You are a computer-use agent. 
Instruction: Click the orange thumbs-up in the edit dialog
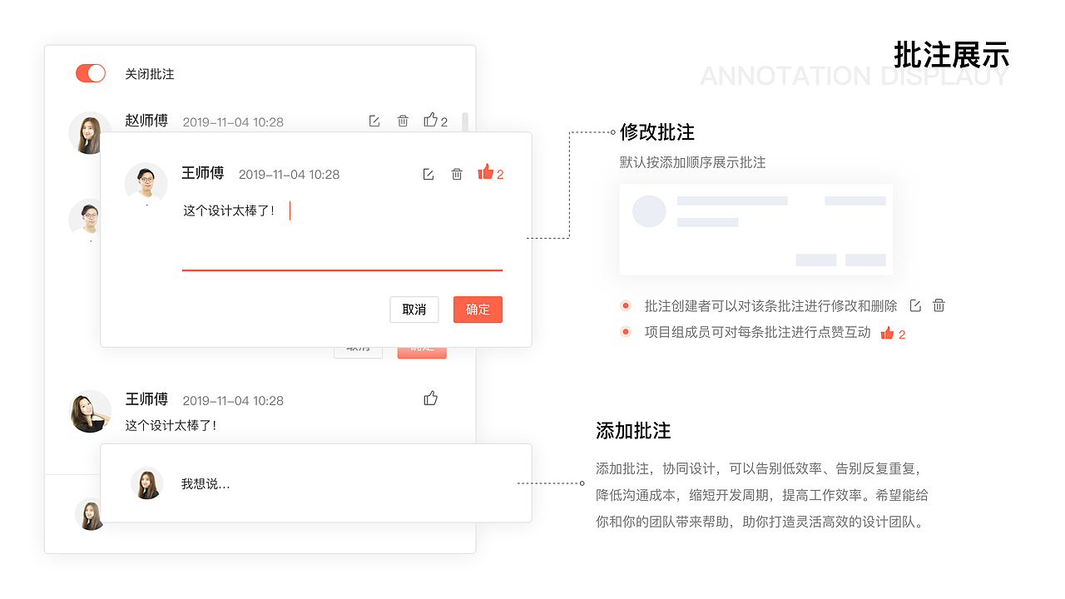[486, 173]
